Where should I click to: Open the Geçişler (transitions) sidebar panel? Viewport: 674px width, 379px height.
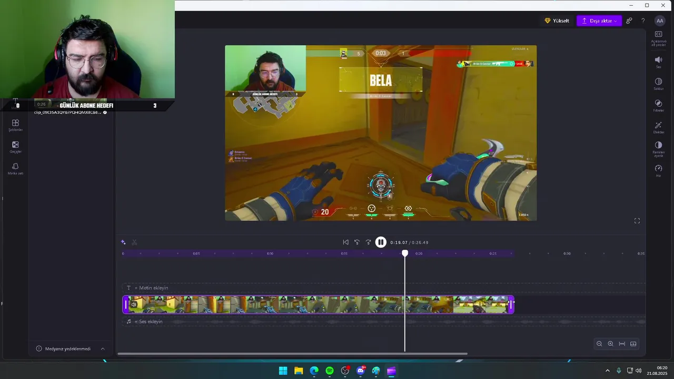15,147
